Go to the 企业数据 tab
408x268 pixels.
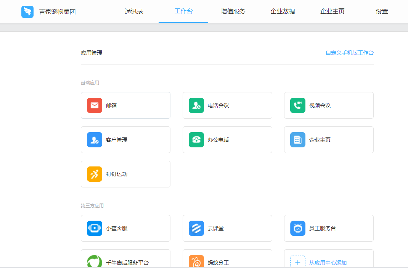pos(283,11)
